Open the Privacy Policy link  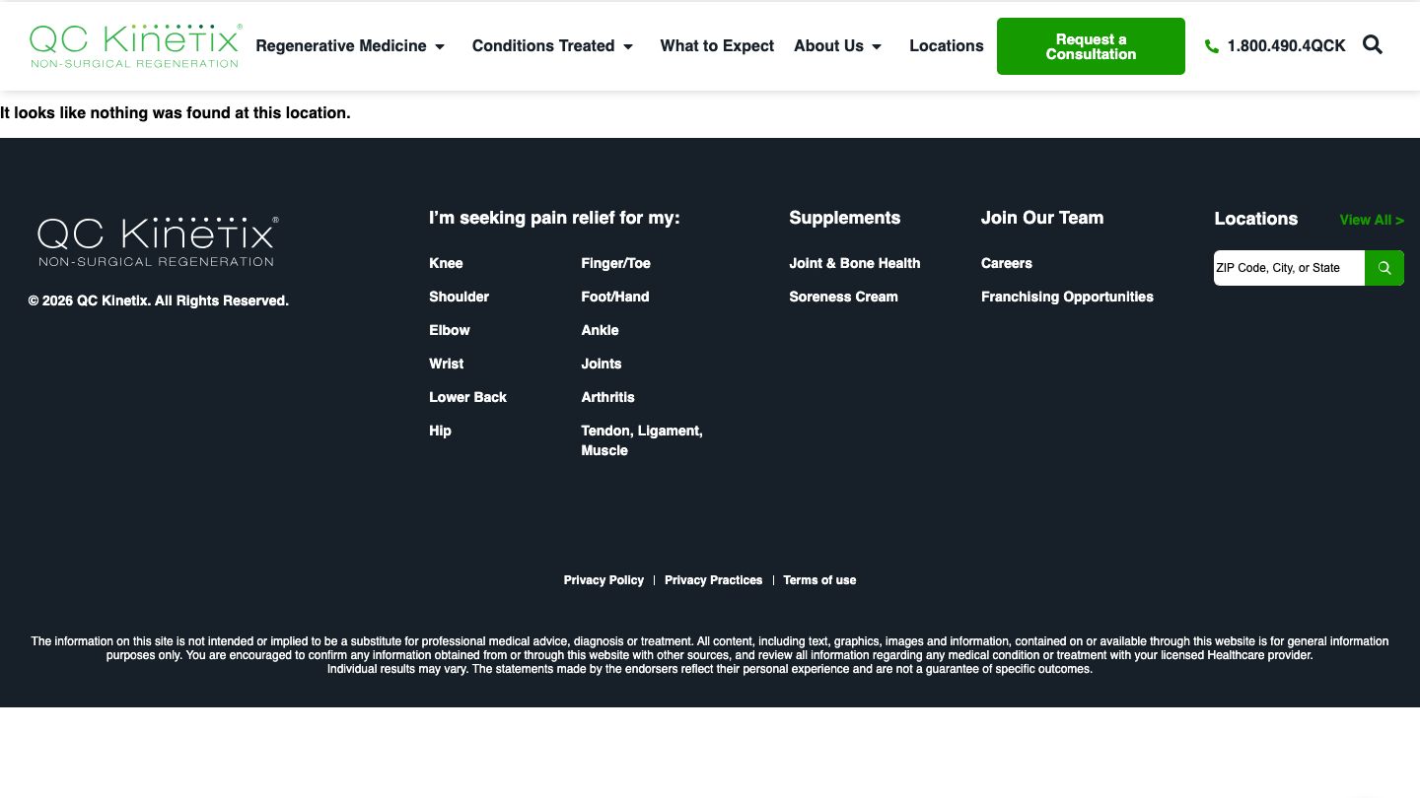603,580
